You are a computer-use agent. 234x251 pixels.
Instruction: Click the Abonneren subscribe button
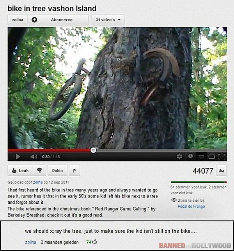click(x=62, y=20)
